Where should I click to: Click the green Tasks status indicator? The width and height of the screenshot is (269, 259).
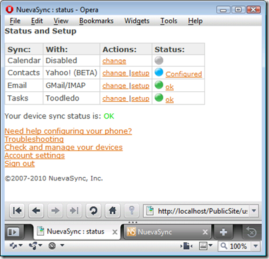(x=159, y=97)
